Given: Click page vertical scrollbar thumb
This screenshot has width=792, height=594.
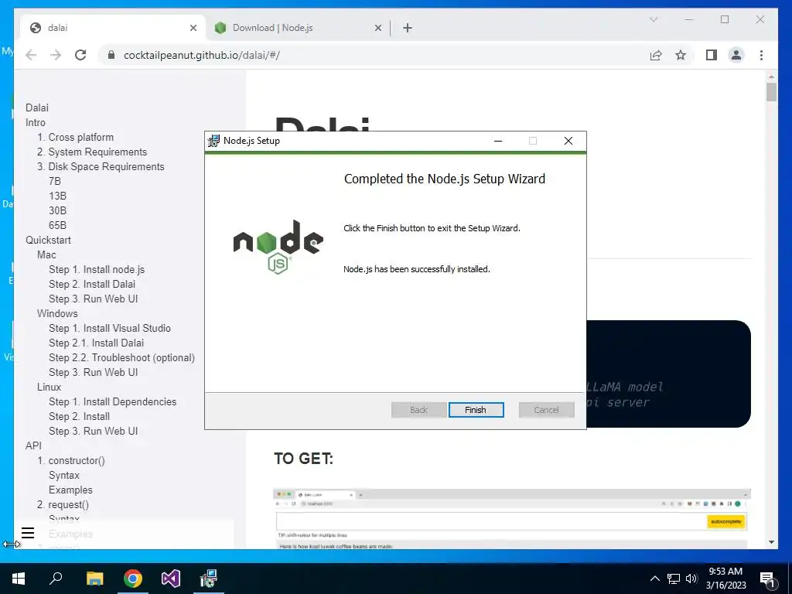Looking at the screenshot, I should point(771,93).
